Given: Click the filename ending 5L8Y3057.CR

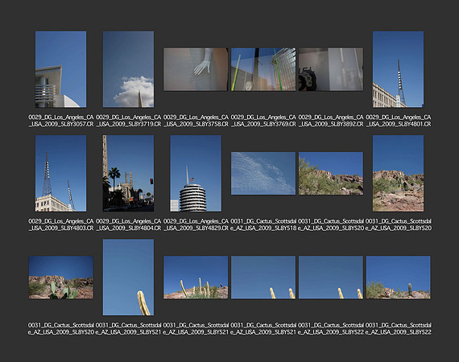Looking at the screenshot, I should (61, 121).
